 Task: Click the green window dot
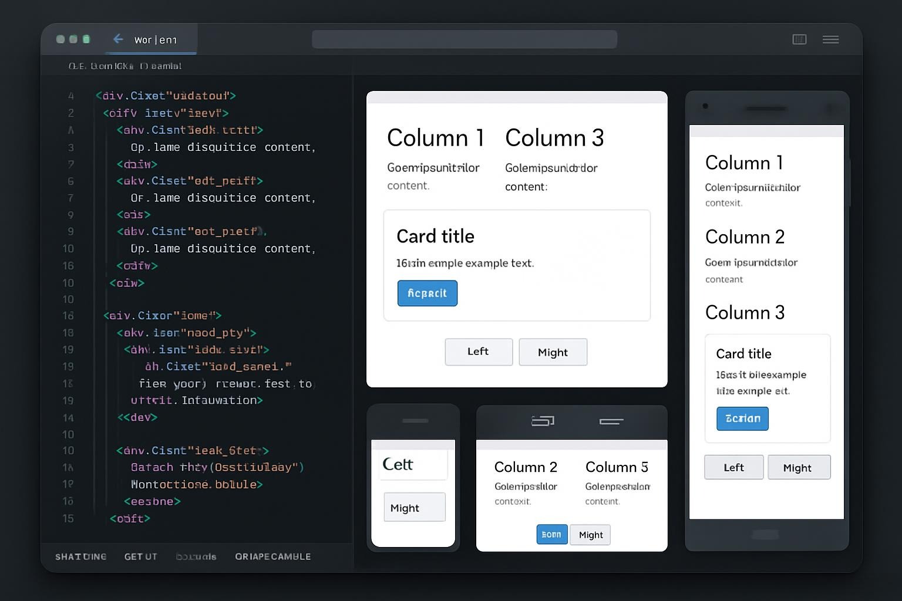[86, 39]
